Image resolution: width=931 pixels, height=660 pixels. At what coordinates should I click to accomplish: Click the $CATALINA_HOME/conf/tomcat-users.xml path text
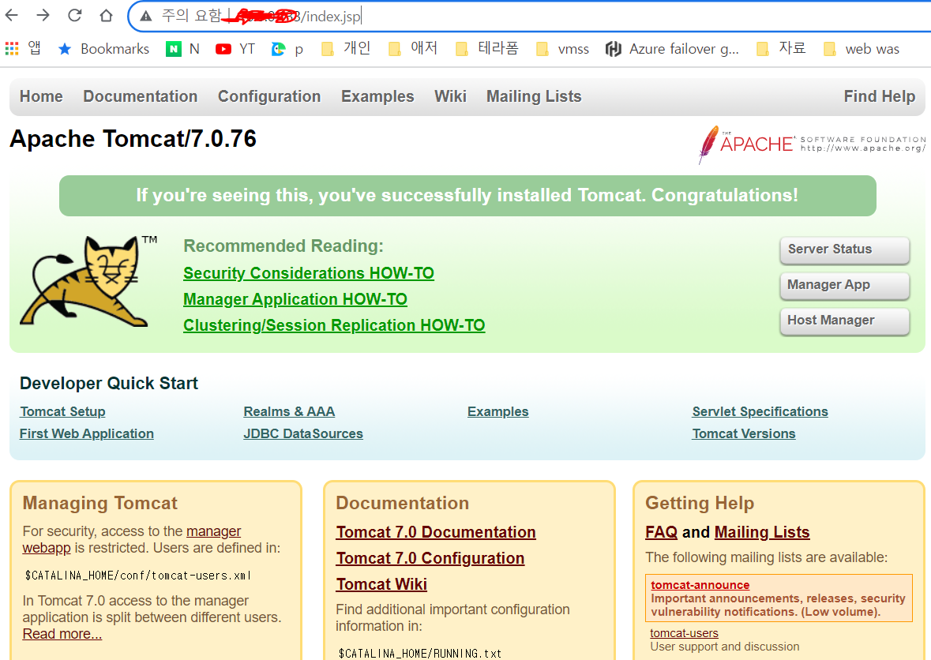coord(137,575)
